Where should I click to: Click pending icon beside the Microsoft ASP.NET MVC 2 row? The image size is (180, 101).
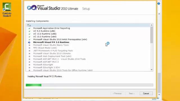point(29,62)
